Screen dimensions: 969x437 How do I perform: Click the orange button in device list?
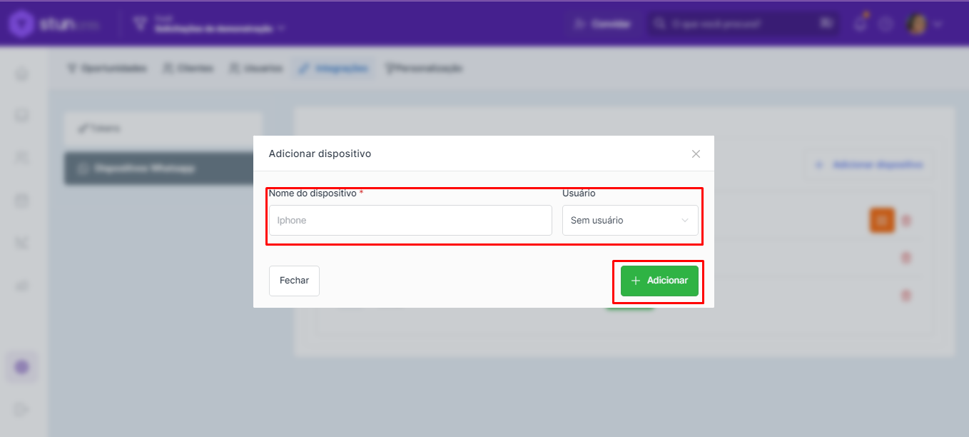click(882, 220)
